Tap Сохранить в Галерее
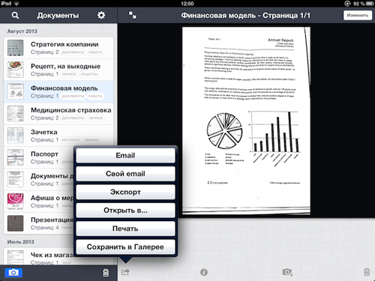 coord(125,247)
